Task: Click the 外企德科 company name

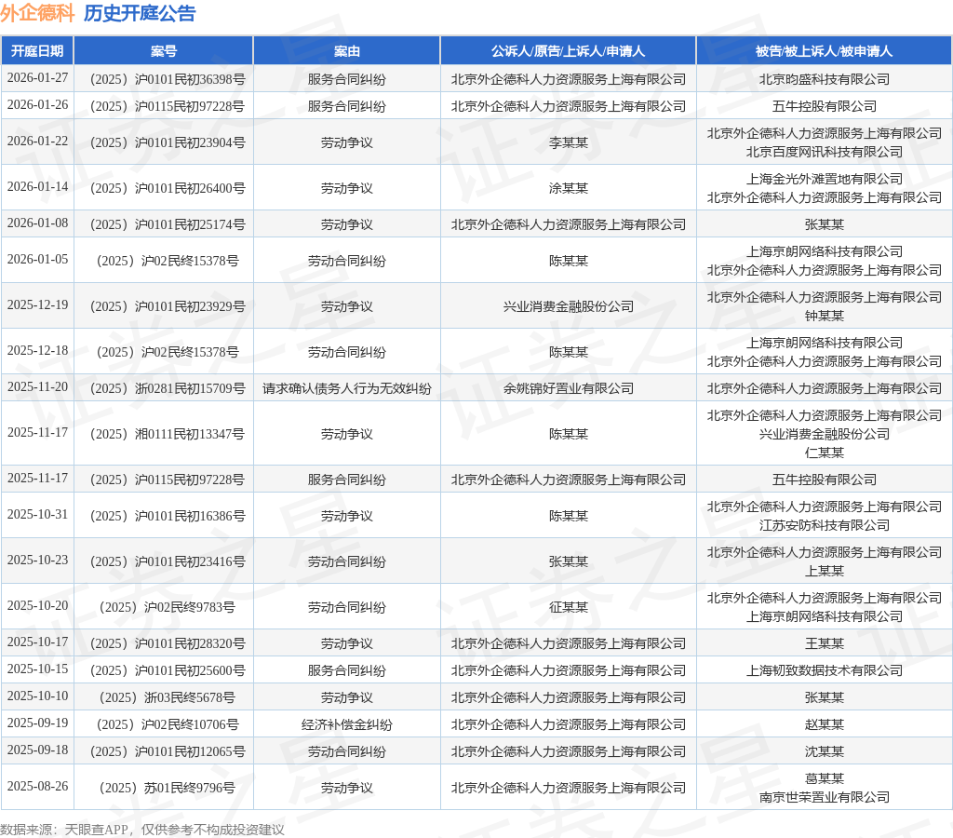Action: pyautogui.click(x=37, y=13)
